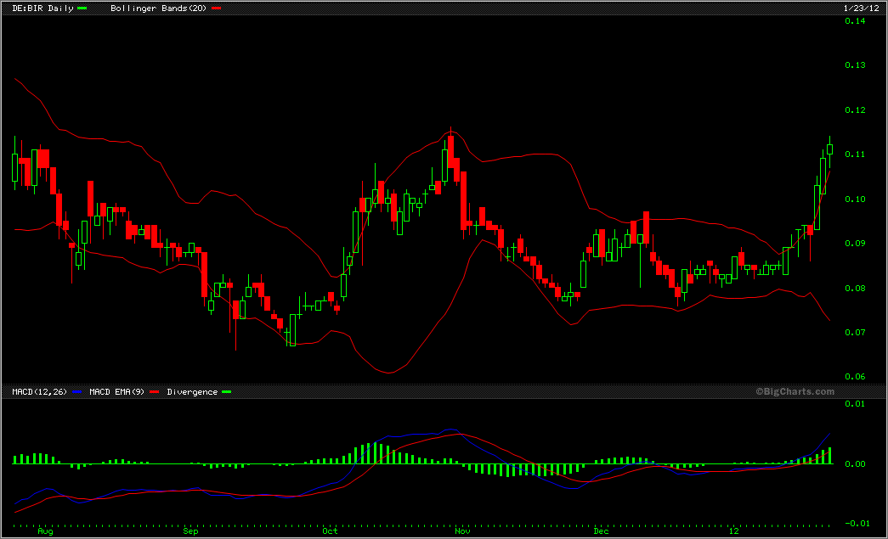Screen dimensions: 888x539
Task: Click the 1/23/12 date label
Action: tap(861, 8)
